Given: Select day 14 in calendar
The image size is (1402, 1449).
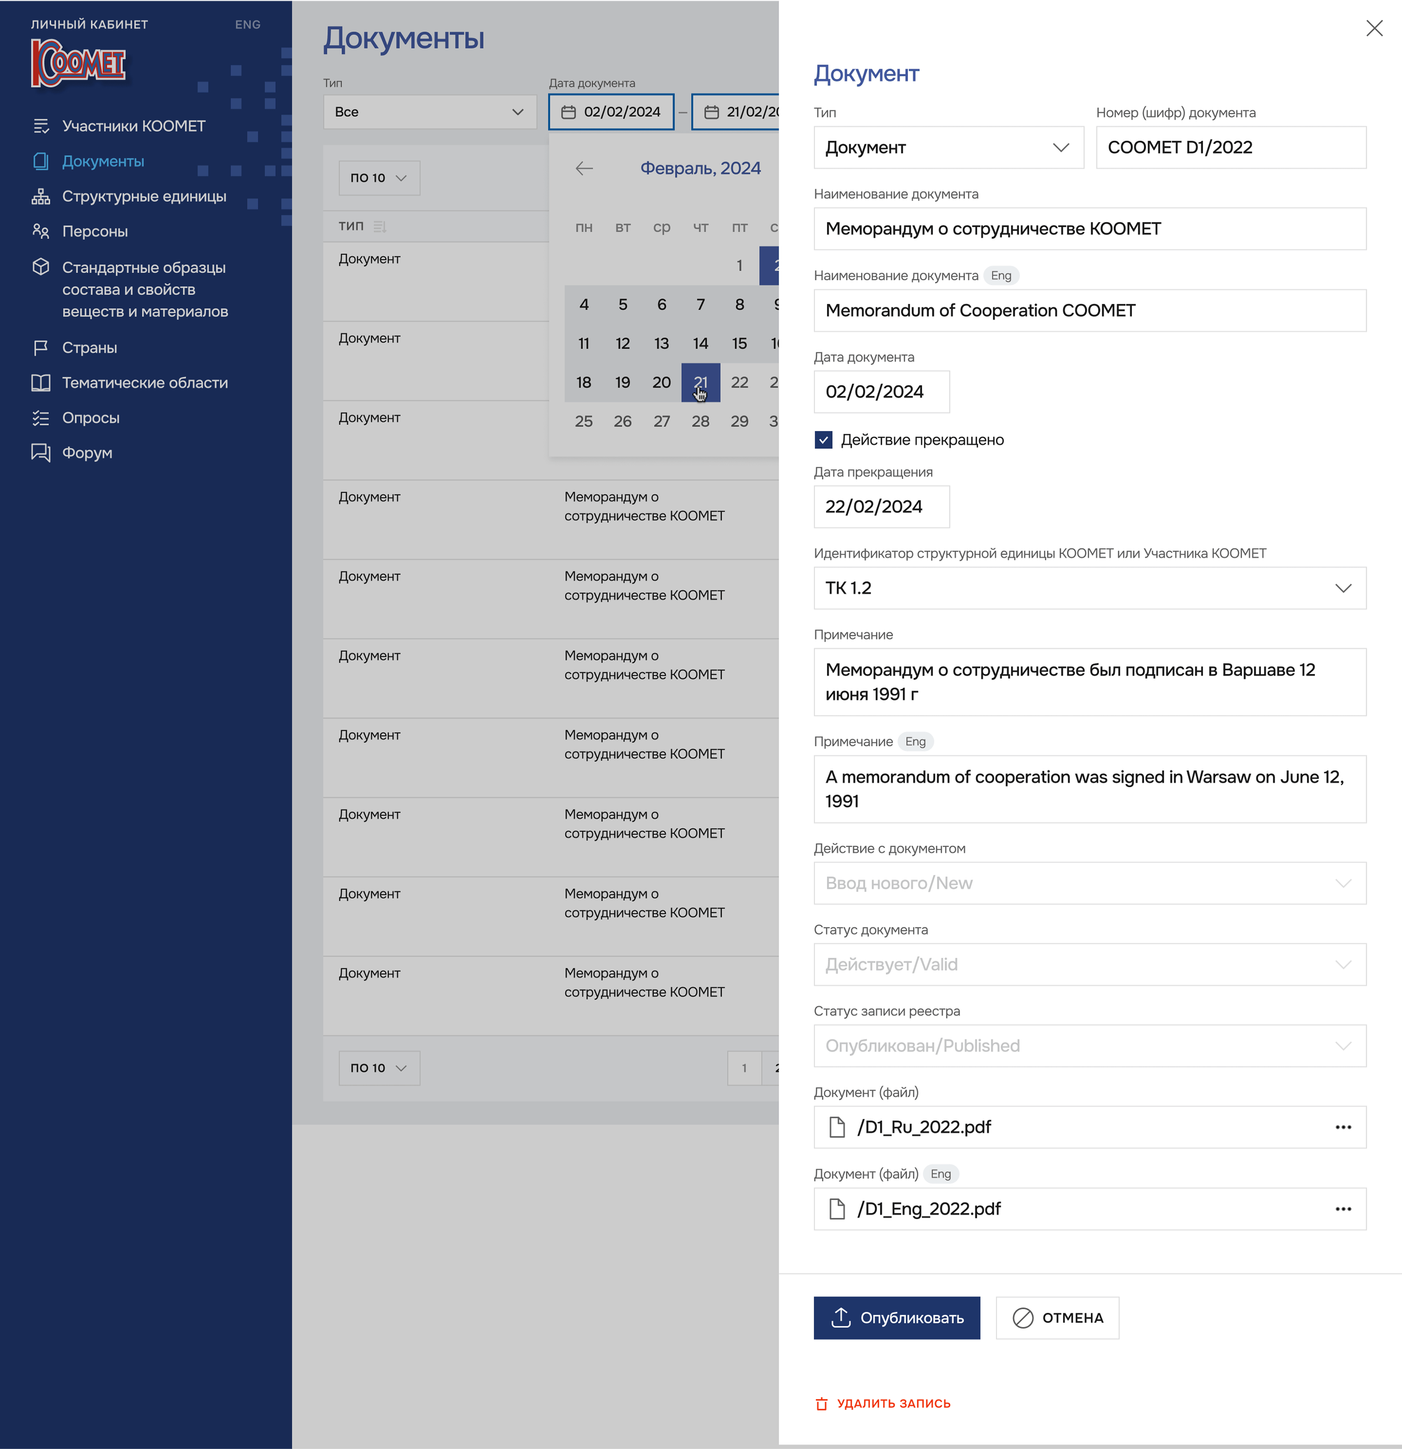Looking at the screenshot, I should 701,344.
